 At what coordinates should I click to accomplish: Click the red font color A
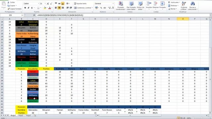pos(49,8)
